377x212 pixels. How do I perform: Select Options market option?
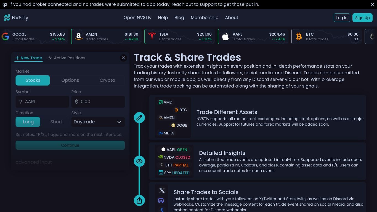(70, 80)
